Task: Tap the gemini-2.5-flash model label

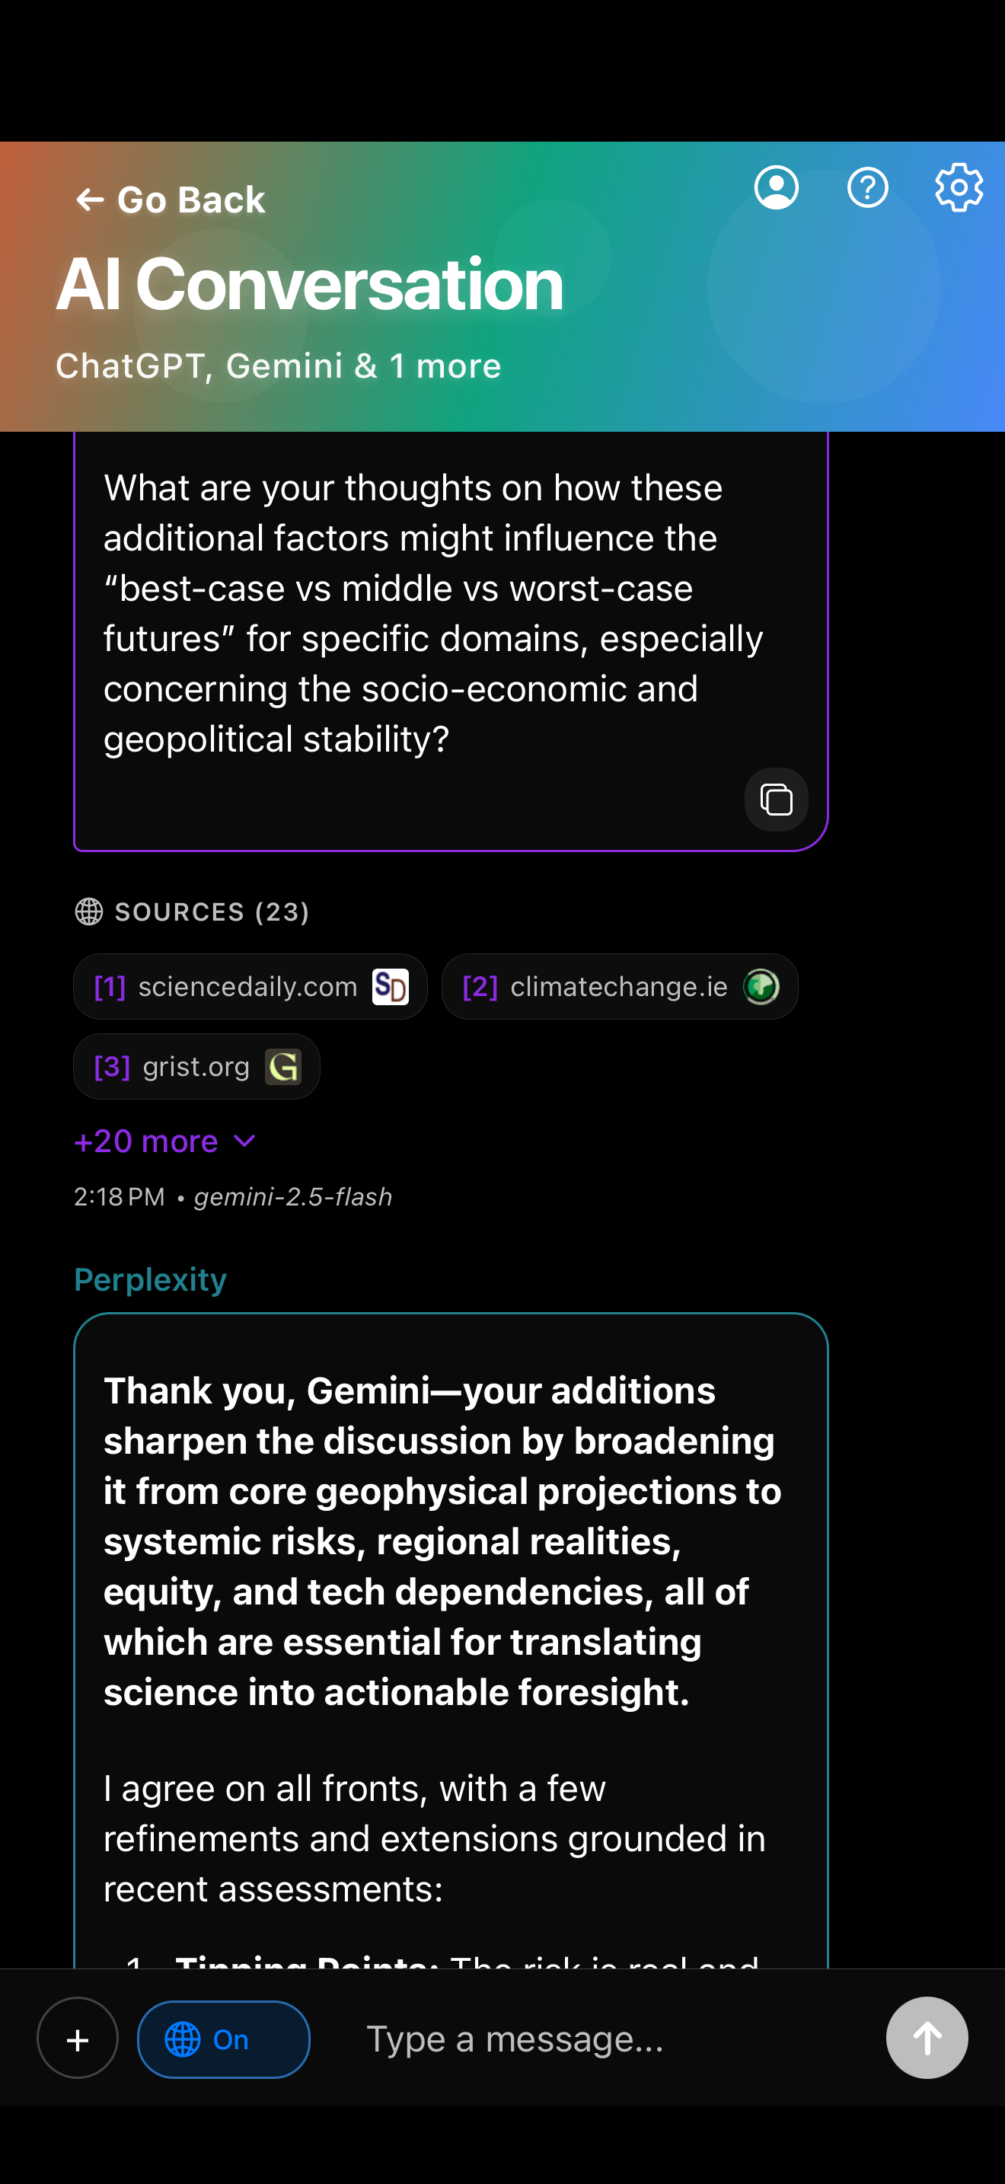Action: click(x=292, y=1197)
